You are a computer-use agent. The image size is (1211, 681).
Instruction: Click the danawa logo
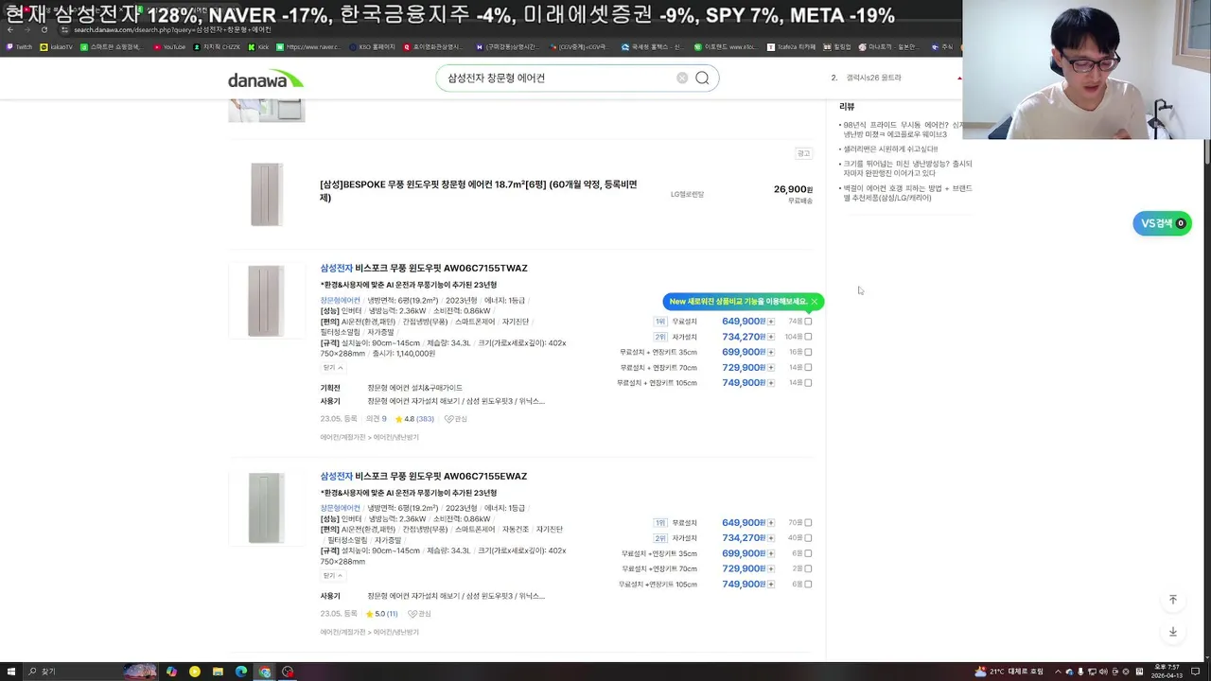[x=265, y=79]
